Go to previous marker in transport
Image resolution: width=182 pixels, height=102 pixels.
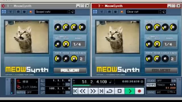coord(75,91)
